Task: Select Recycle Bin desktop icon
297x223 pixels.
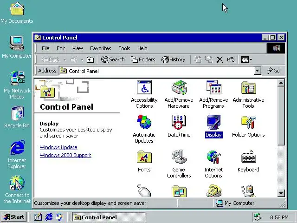Action: [x=17, y=117]
